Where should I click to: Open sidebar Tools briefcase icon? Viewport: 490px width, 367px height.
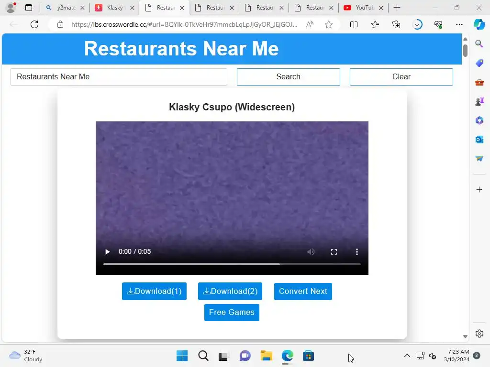click(479, 82)
